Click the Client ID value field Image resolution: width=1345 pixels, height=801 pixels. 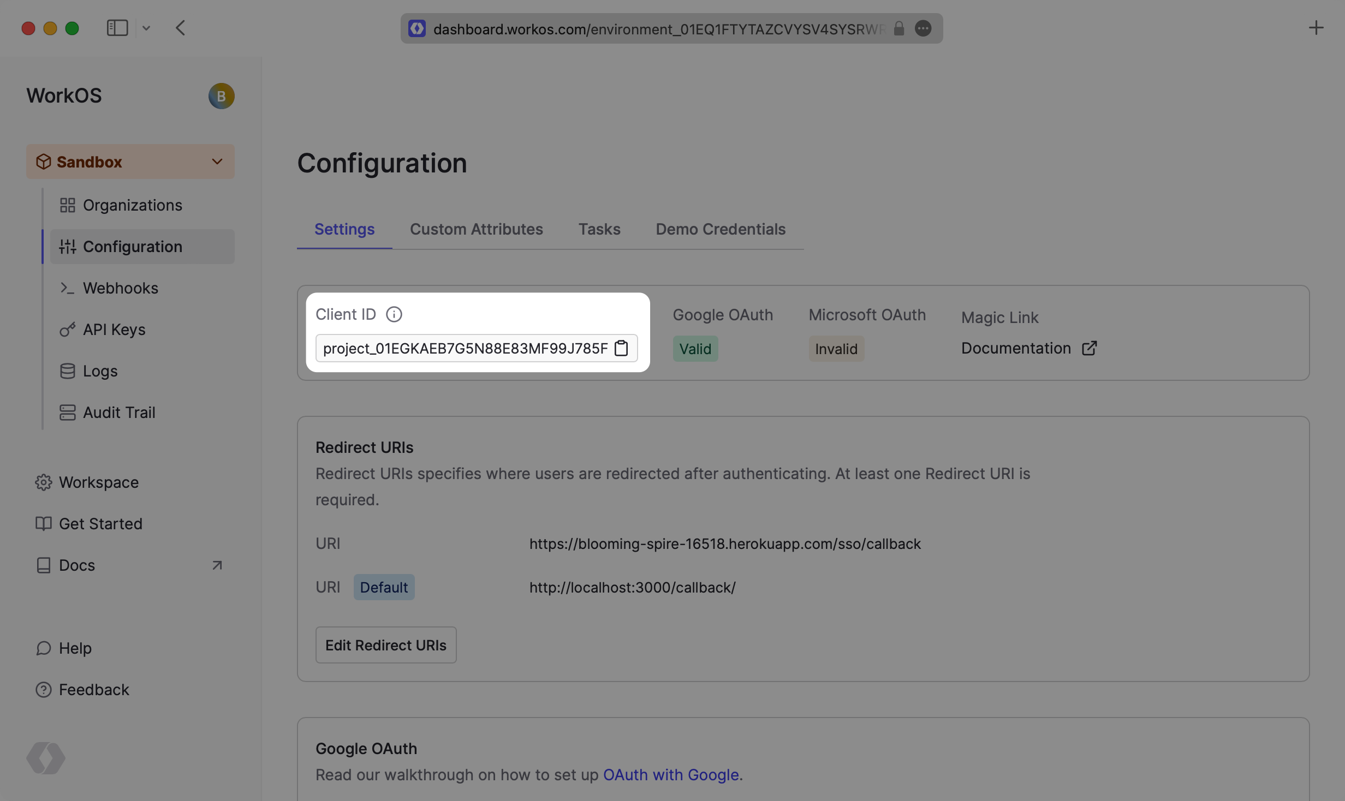(465, 348)
